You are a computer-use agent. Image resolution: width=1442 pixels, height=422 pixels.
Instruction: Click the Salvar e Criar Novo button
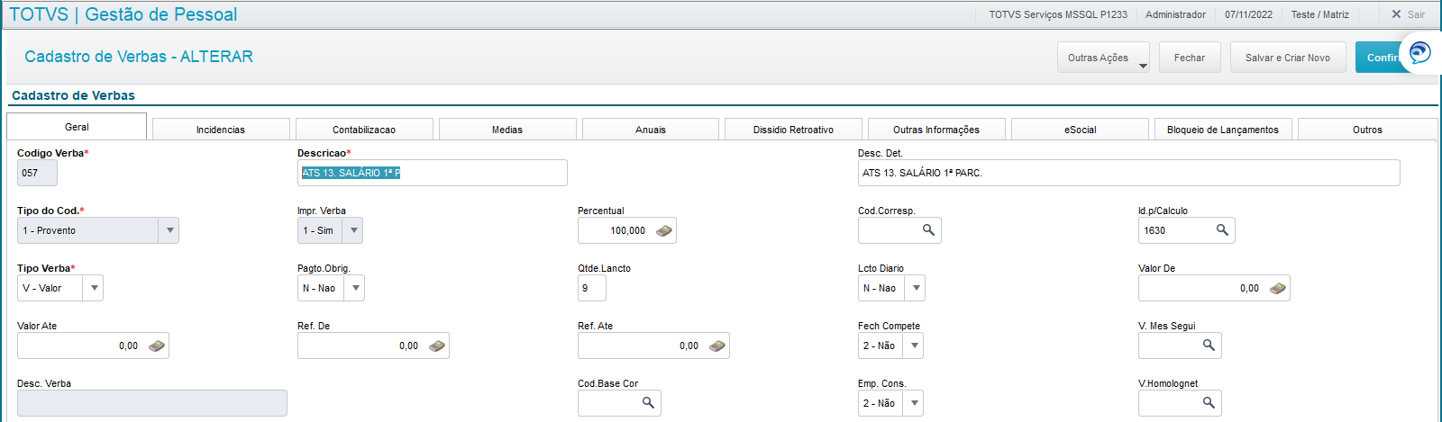1288,58
